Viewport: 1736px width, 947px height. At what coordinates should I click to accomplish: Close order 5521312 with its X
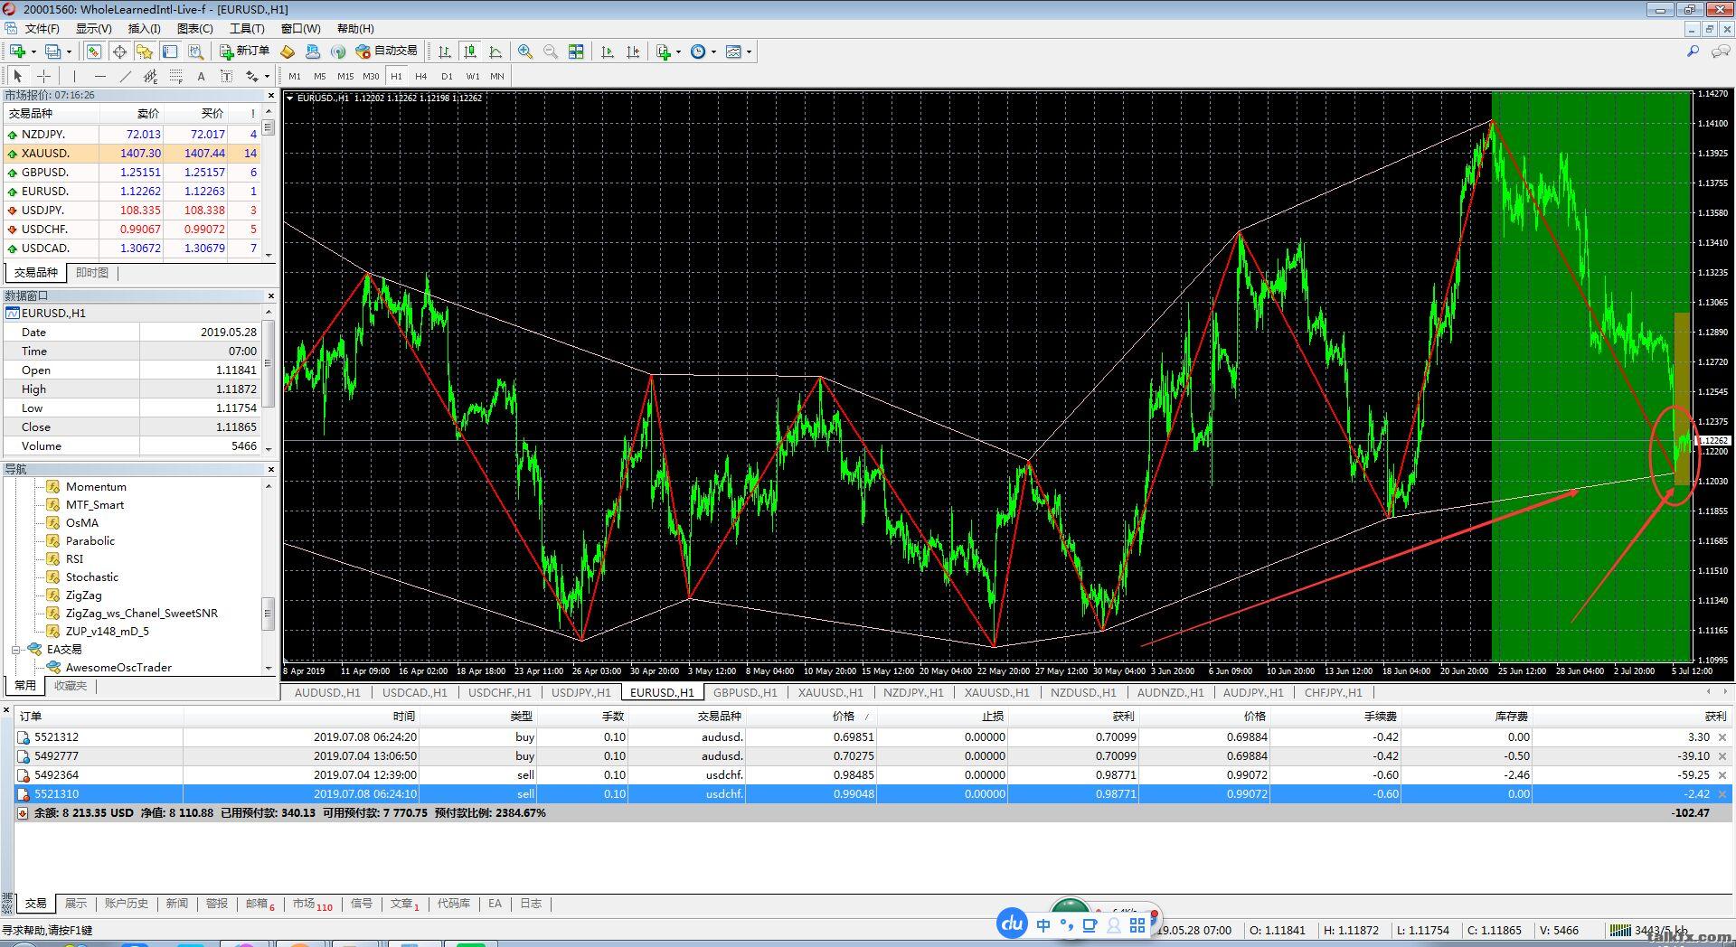pyautogui.click(x=1722, y=737)
